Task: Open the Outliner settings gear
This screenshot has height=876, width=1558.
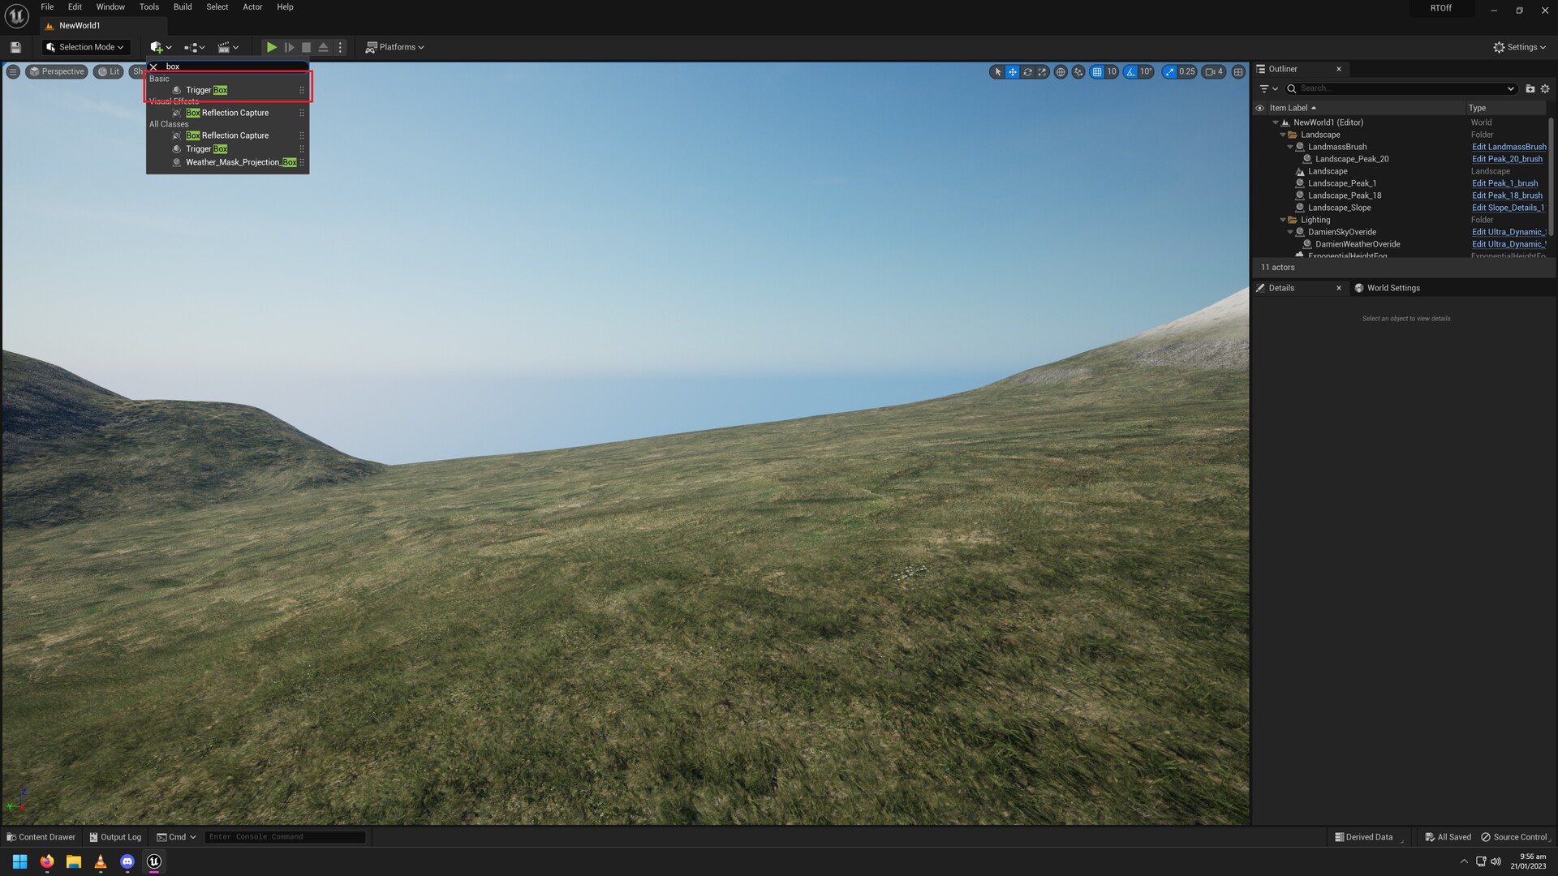Action: tap(1544, 88)
